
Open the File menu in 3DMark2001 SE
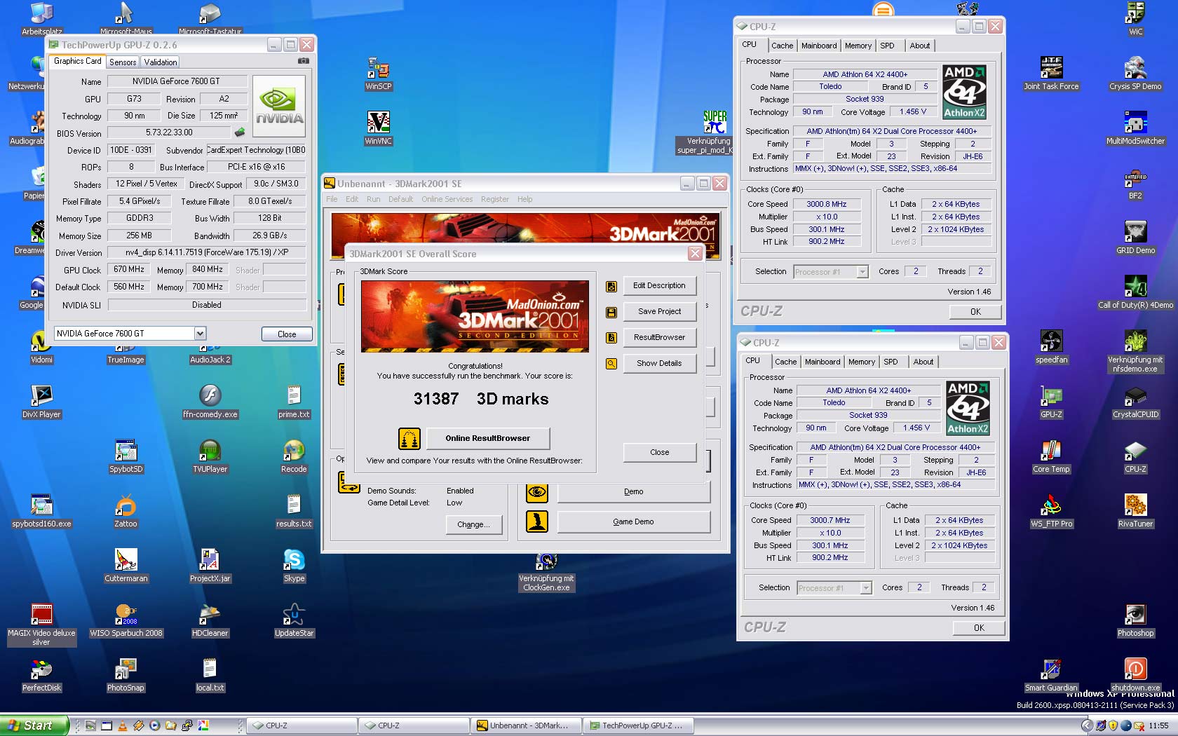pos(332,199)
